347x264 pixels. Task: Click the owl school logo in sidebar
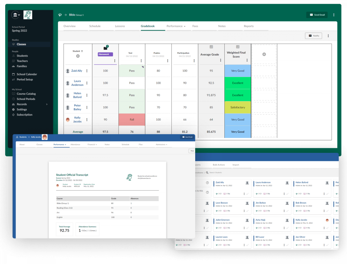click(x=28, y=15)
